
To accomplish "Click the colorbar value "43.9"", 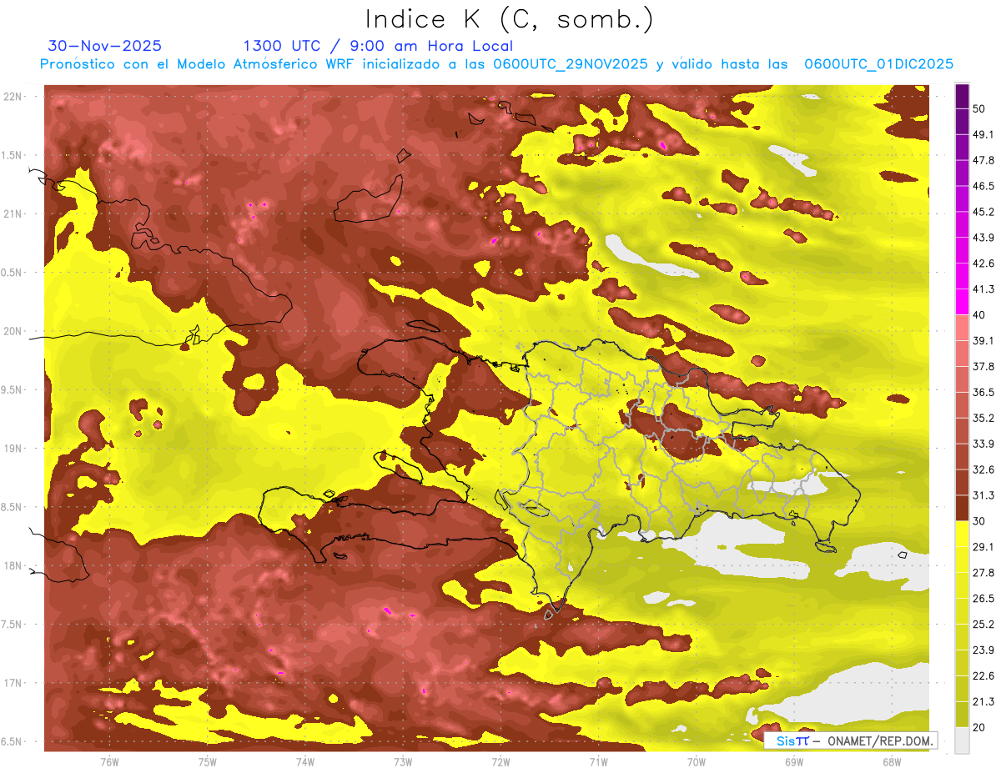I will tap(983, 238).
